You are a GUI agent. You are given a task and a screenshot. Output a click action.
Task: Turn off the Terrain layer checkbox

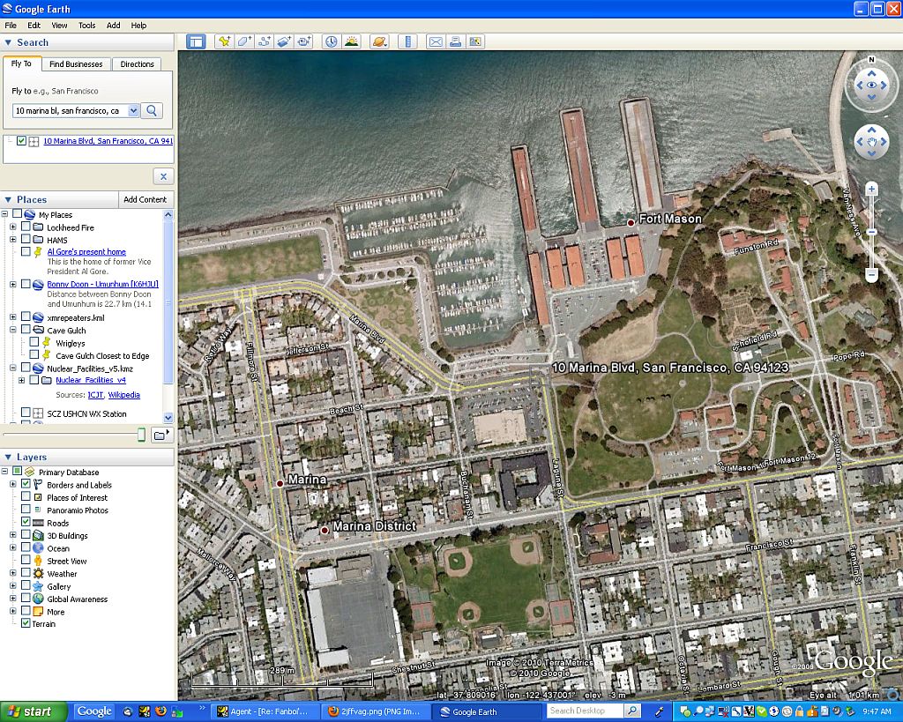point(26,623)
